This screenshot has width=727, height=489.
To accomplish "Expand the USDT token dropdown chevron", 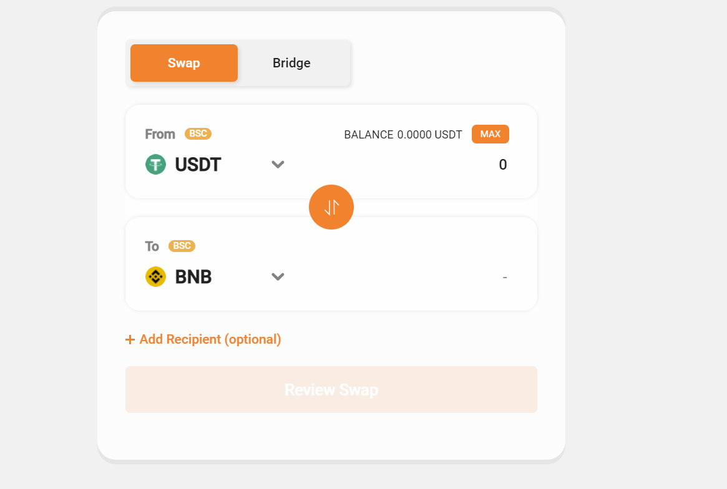I will pyautogui.click(x=278, y=165).
